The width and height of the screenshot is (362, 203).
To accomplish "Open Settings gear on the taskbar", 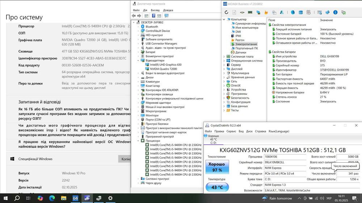I will [110, 198].
